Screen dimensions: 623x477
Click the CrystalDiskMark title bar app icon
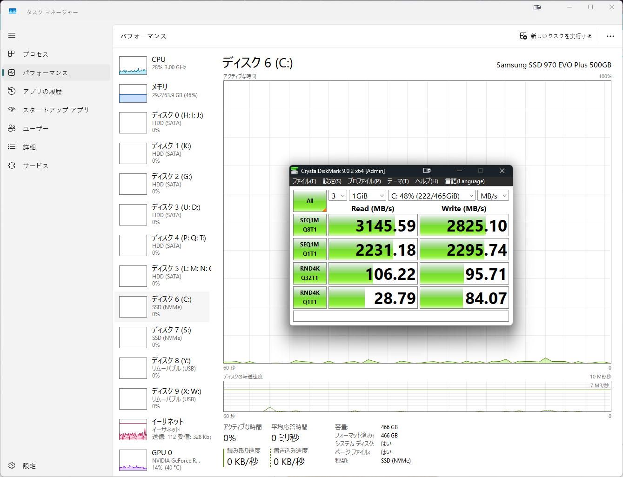coord(295,171)
